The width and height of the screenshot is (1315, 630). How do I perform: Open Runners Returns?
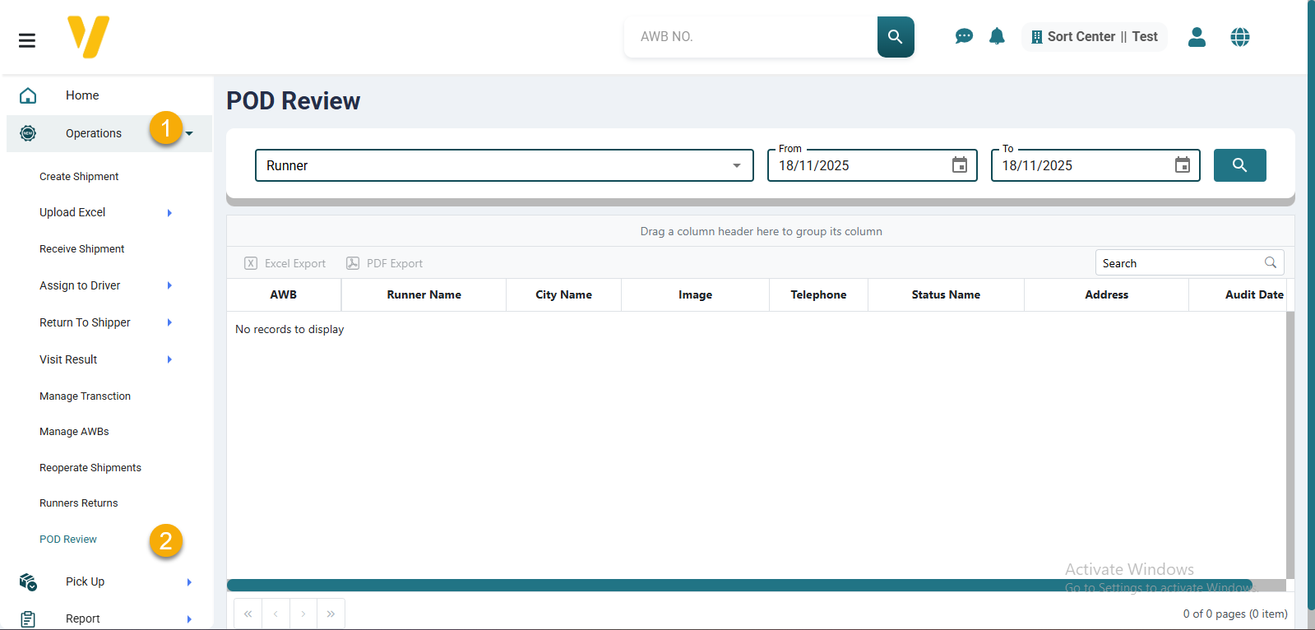[79, 503]
